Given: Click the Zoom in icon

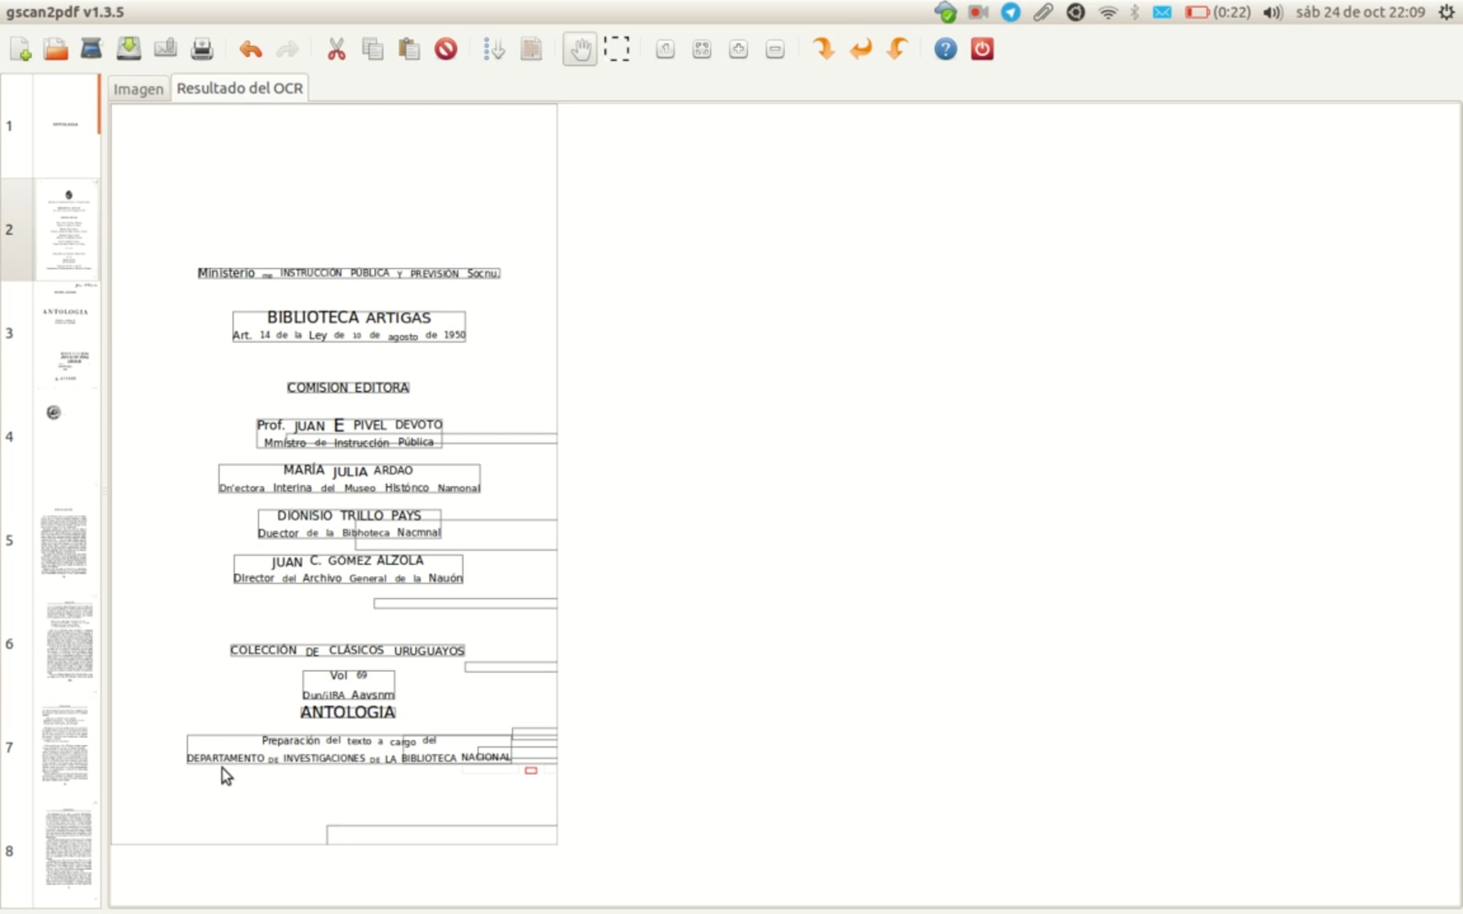Looking at the screenshot, I should coord(738,49).
